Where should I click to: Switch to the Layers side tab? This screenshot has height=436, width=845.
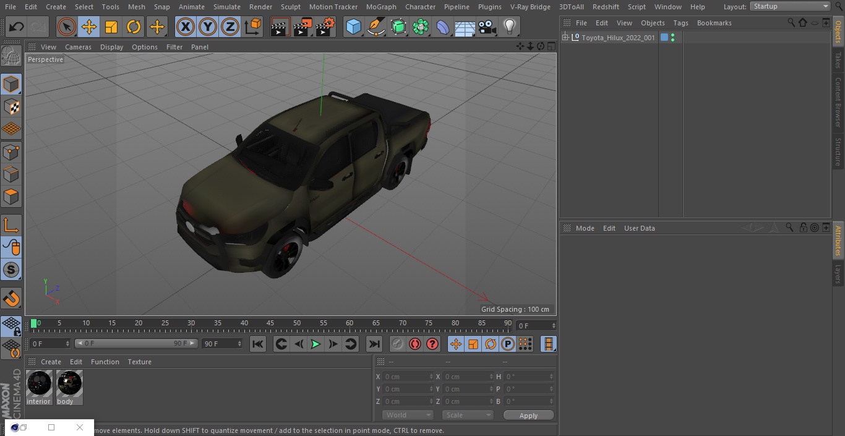tap(838, 274)
